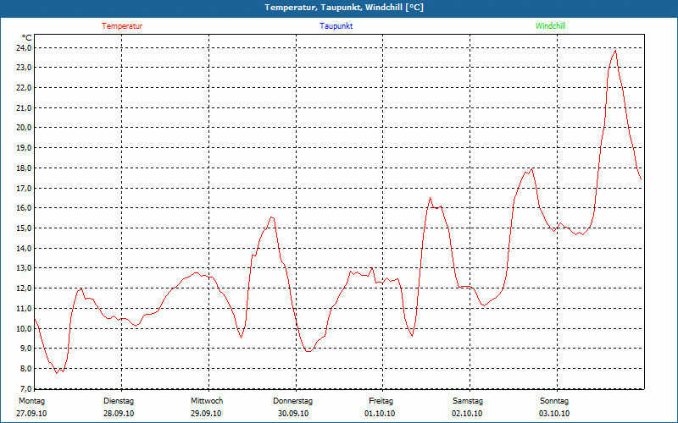Click the 28.09.10 date label
This screenshot has width=678, height=423.
(119, 414)
